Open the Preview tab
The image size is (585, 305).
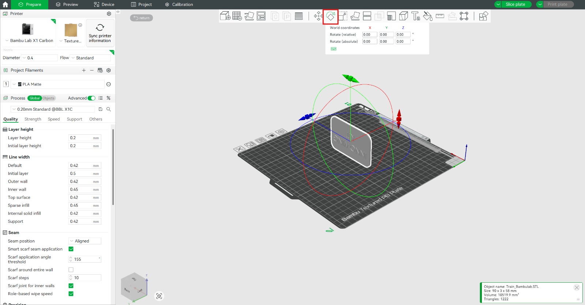[x=67, y=4]
